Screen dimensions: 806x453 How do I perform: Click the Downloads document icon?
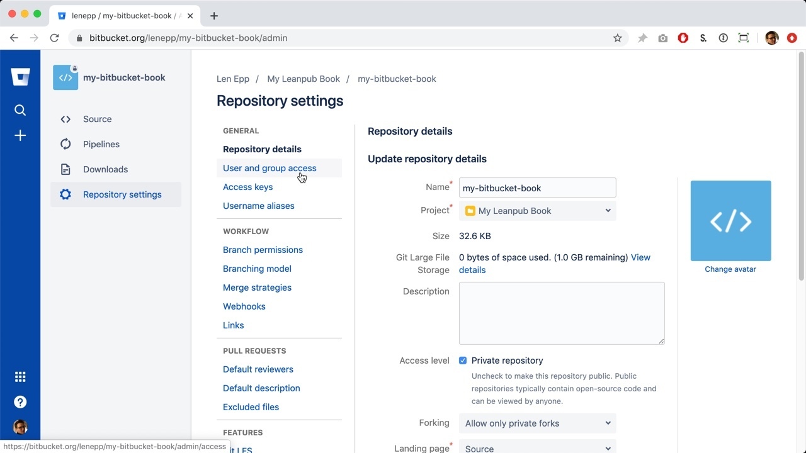tap(65, 169)
